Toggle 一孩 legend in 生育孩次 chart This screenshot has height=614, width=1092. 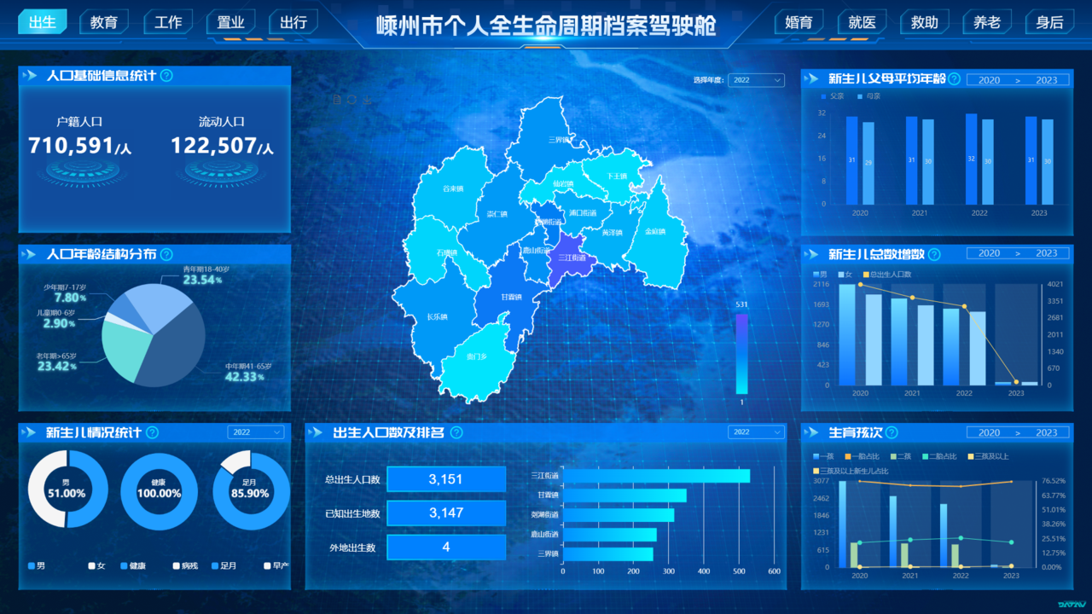[823, 456]
